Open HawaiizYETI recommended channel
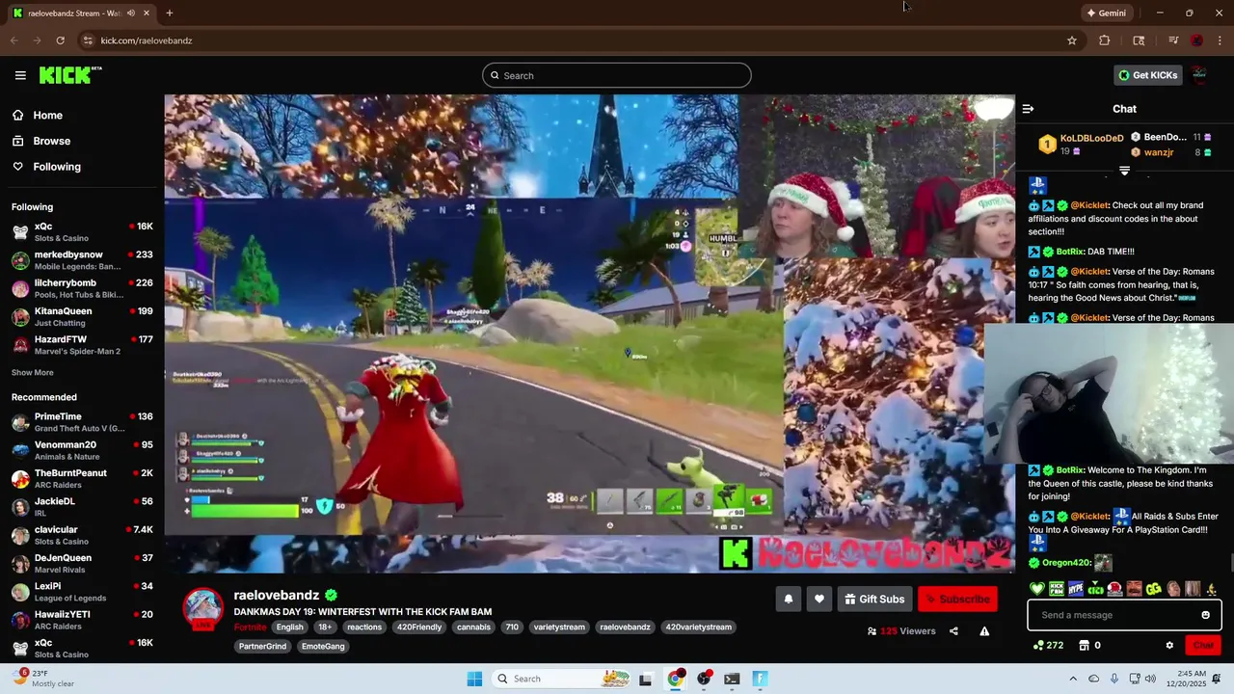The height and width of the screenshot is (694, 1234). [82, 620]
